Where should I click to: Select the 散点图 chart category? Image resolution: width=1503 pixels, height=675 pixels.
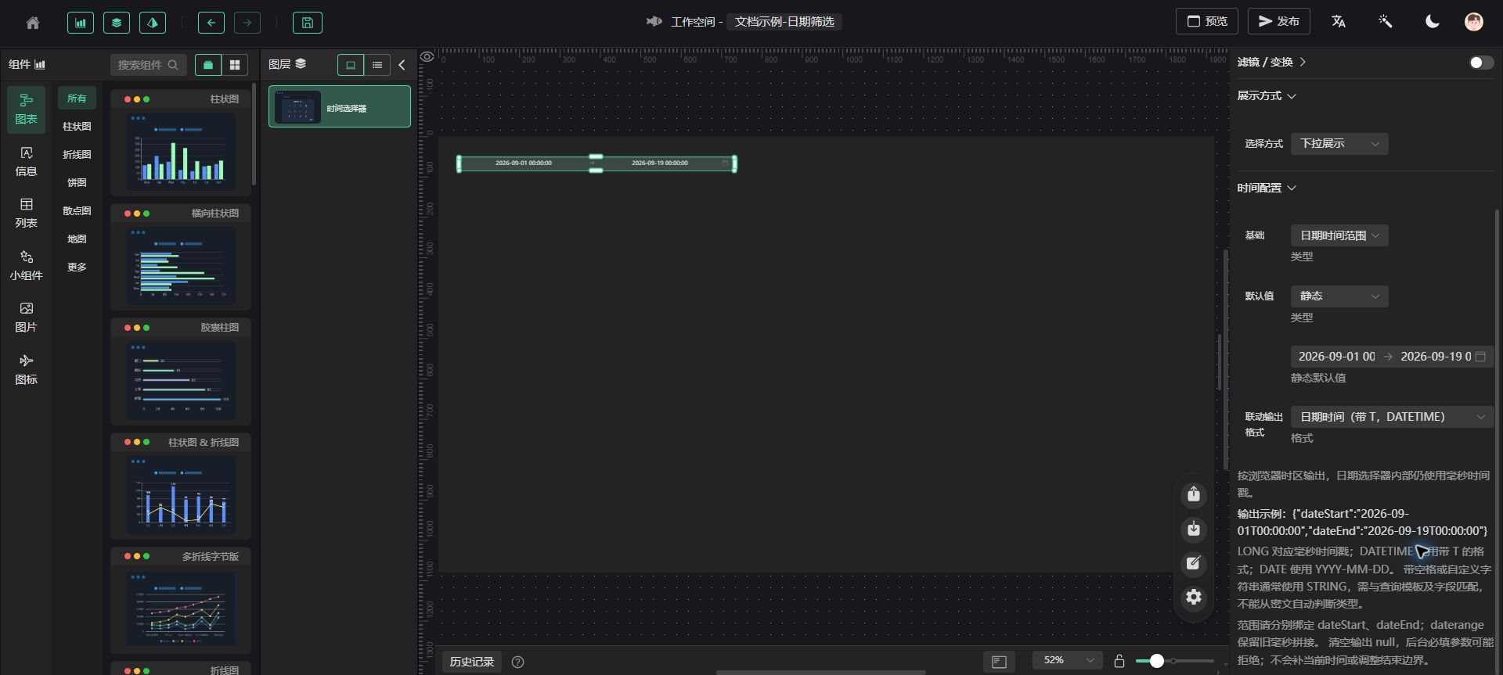tap(77, 210)
